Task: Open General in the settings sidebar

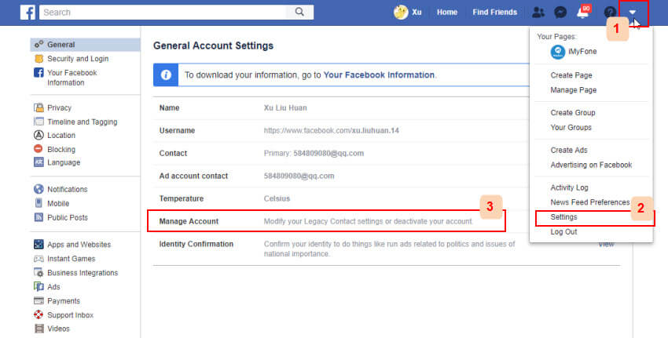Action: (x=85, y=45)
